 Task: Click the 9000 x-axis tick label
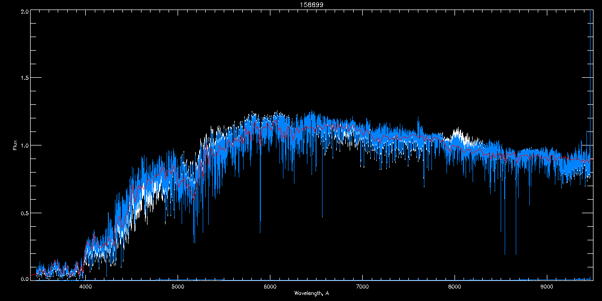547,287
